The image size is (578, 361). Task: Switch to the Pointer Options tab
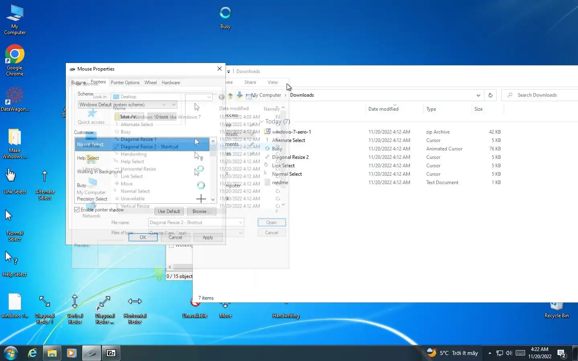tap(125, 83)
